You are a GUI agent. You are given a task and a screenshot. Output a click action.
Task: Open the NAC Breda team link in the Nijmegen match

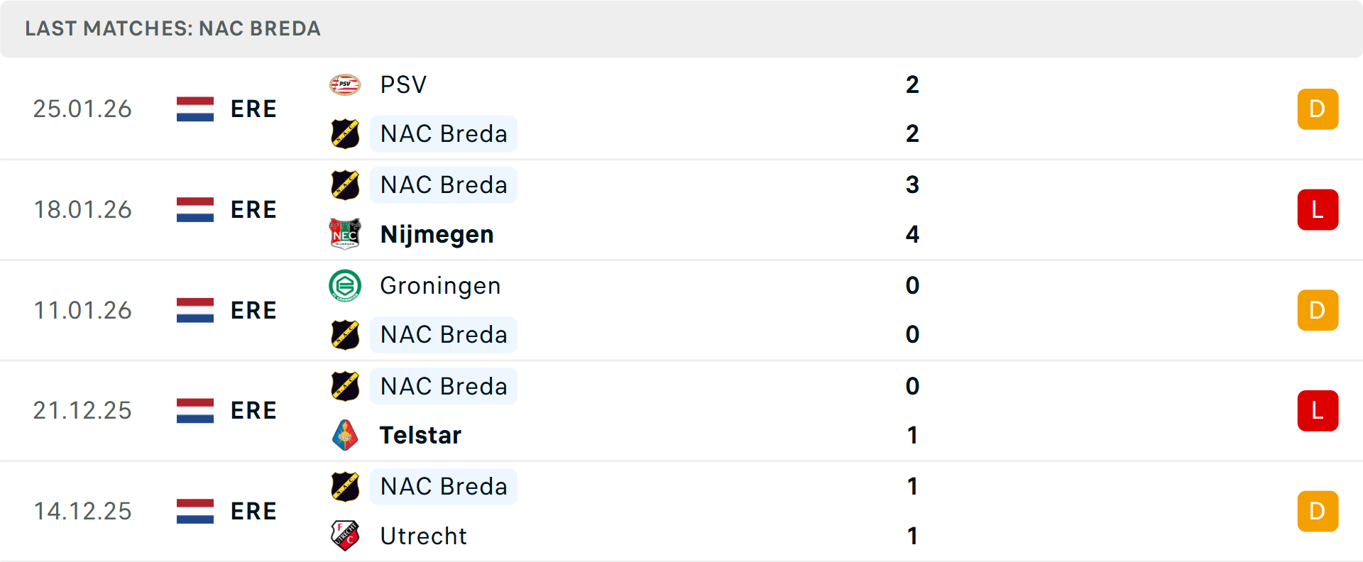pyautogui.click(x=443, y=184)
